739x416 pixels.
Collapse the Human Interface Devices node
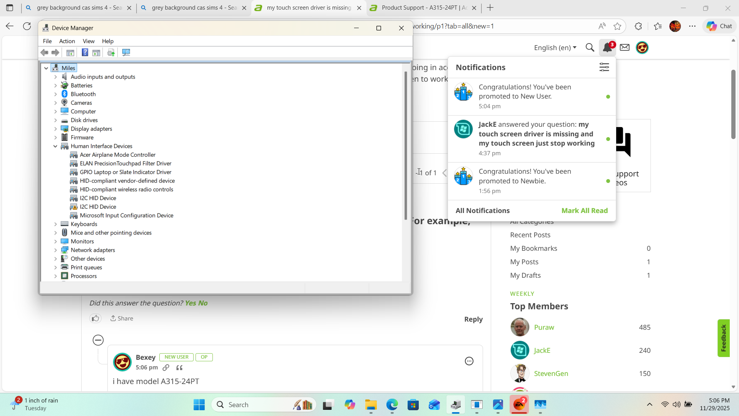[55, 146]
